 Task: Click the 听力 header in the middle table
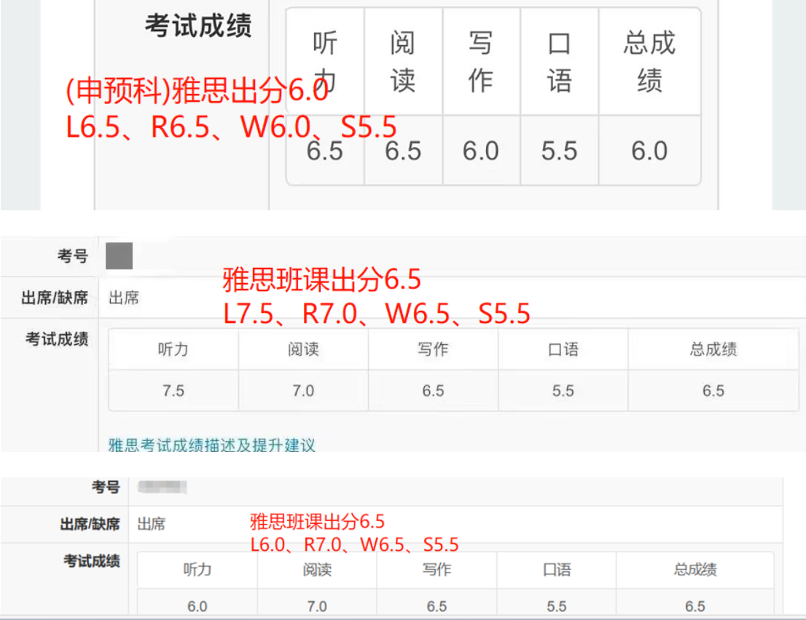point(173,349)
